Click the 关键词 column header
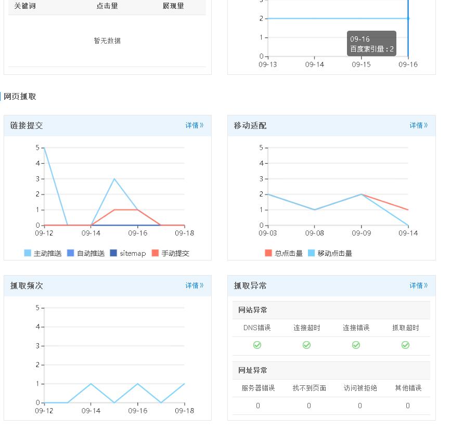451x430 pixels. [x=25, y=6]
